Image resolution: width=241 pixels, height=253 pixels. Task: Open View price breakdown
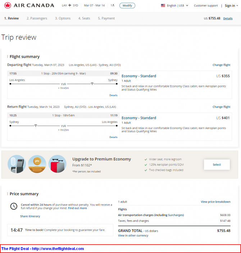[215, 202]
